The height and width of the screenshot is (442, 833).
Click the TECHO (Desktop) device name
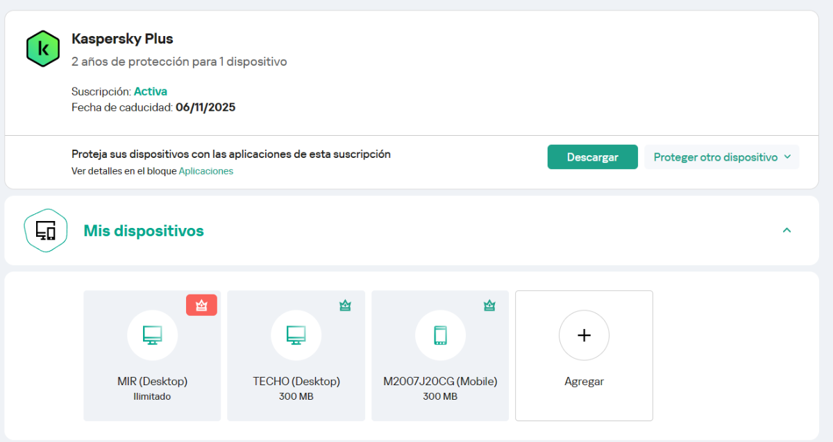point(296,382)
